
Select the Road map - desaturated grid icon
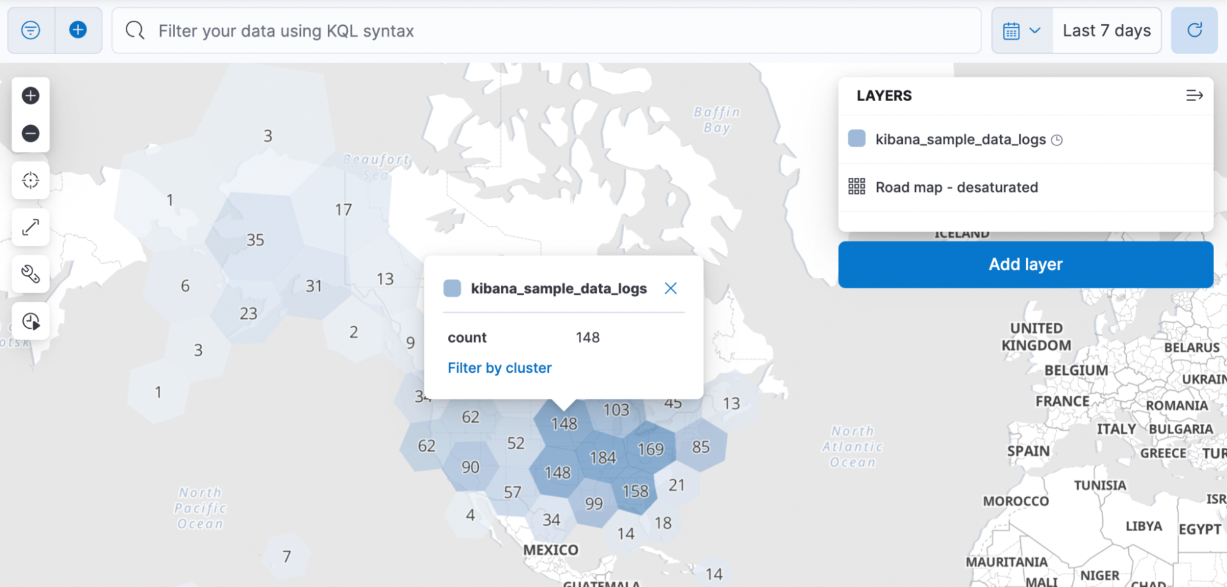pyautogui.click(x=857, y=186)
